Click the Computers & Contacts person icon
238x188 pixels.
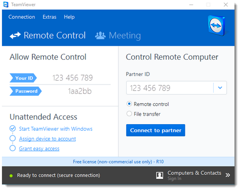click(x=160, y=175)
